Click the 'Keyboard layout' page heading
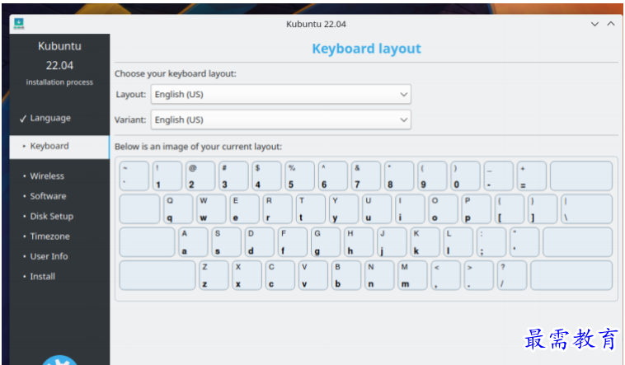The height and width of the screenshot is (365, 625). (x=366, y=49)
